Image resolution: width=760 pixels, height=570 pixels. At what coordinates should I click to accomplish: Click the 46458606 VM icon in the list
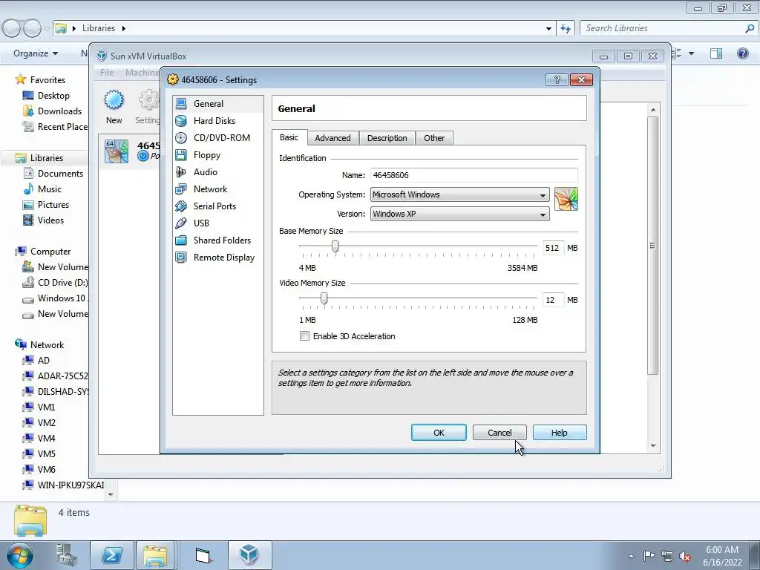coord(117,151)
